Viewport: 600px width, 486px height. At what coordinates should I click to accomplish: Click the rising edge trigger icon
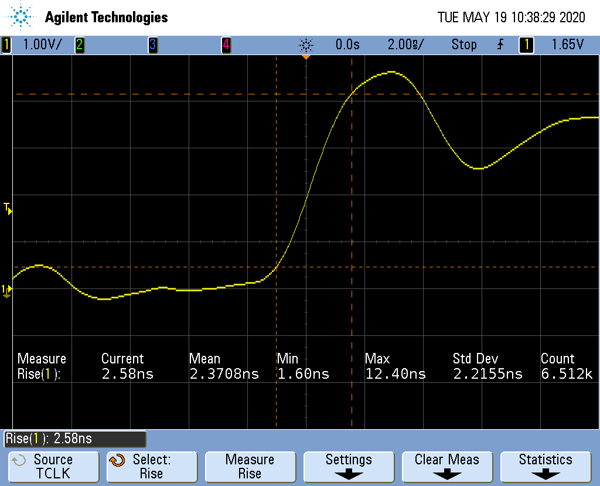[500, 45]
